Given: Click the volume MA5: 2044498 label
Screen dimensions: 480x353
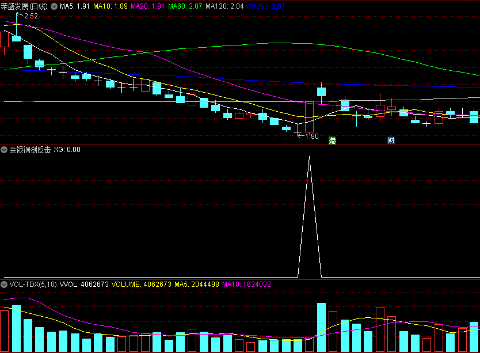Looking at the screenshot, I should click(197, 284).
